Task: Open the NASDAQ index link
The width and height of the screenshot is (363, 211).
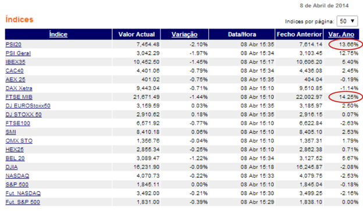Action: (17, 176)
